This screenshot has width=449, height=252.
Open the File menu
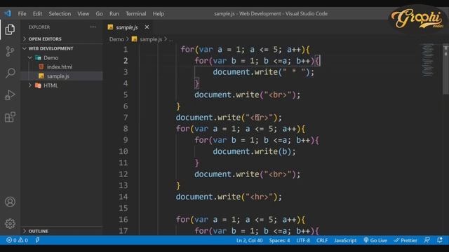(22, 14)
